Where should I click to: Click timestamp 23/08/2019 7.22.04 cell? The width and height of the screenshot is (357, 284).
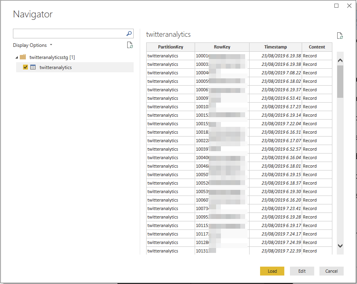(275, 124)
